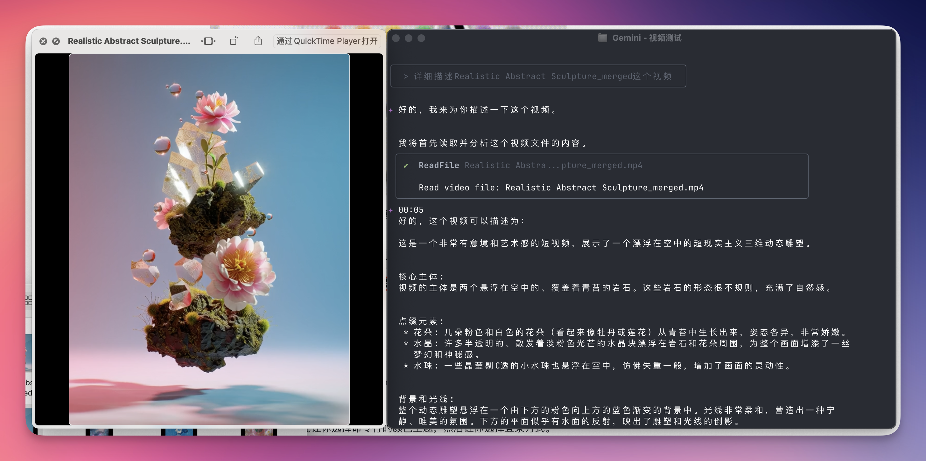Click the folder icon in Gemini title bar
This screenshot has height=461, width=926.
click(x=602, y=38)
